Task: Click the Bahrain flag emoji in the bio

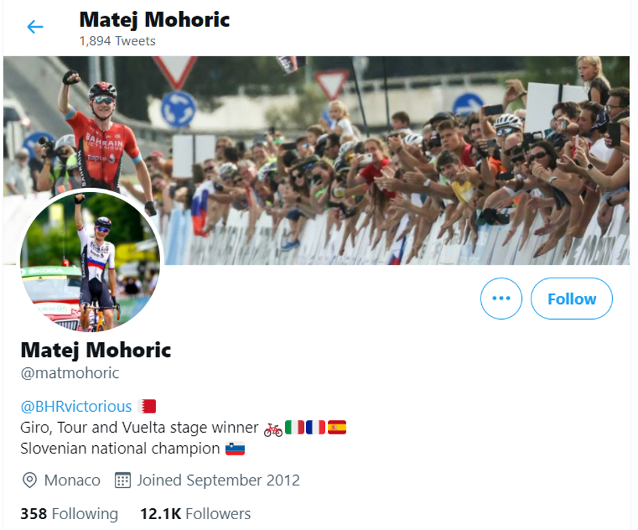Action: (147, 406)
